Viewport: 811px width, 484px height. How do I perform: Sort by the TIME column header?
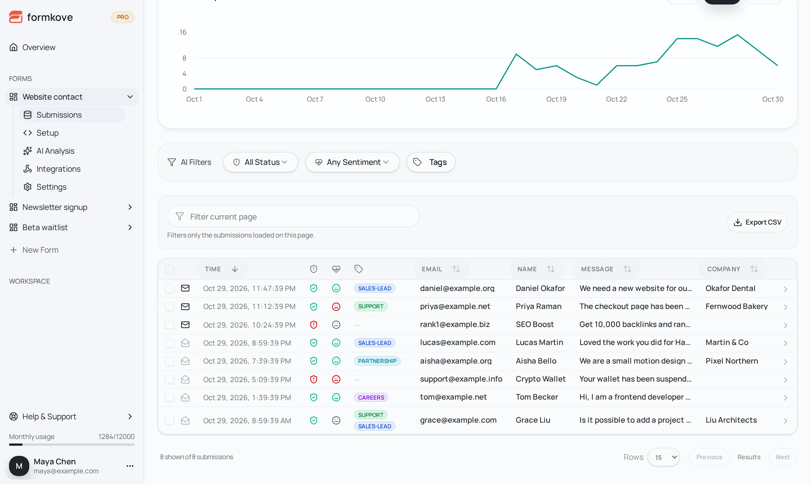222,269
